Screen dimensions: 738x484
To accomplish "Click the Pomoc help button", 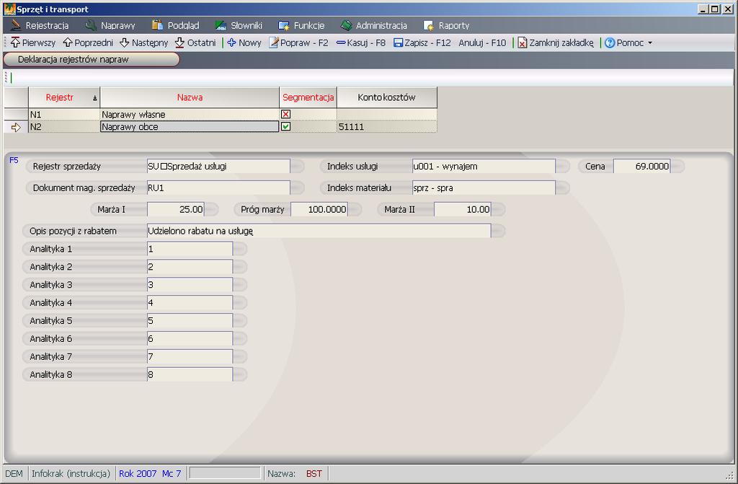I will click(624, 43).
